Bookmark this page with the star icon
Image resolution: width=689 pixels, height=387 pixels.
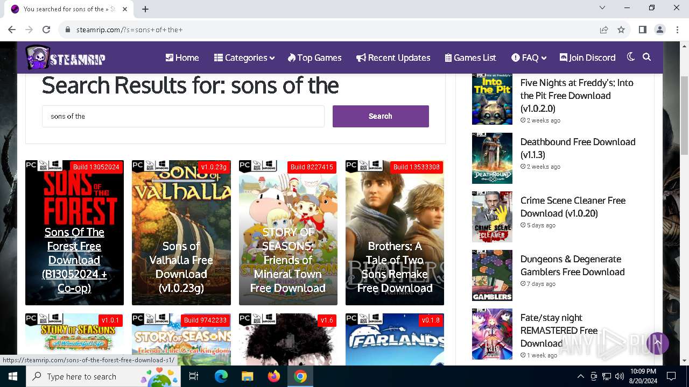tap(621, 30)
